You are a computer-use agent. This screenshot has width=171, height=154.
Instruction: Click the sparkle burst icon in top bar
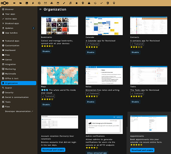click(95, 3)
